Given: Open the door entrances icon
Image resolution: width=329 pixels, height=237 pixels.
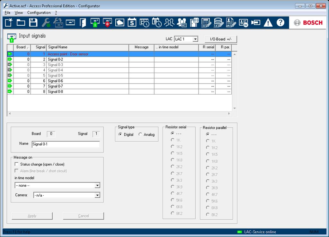Looking at the screenshot, I should [83, 22].
